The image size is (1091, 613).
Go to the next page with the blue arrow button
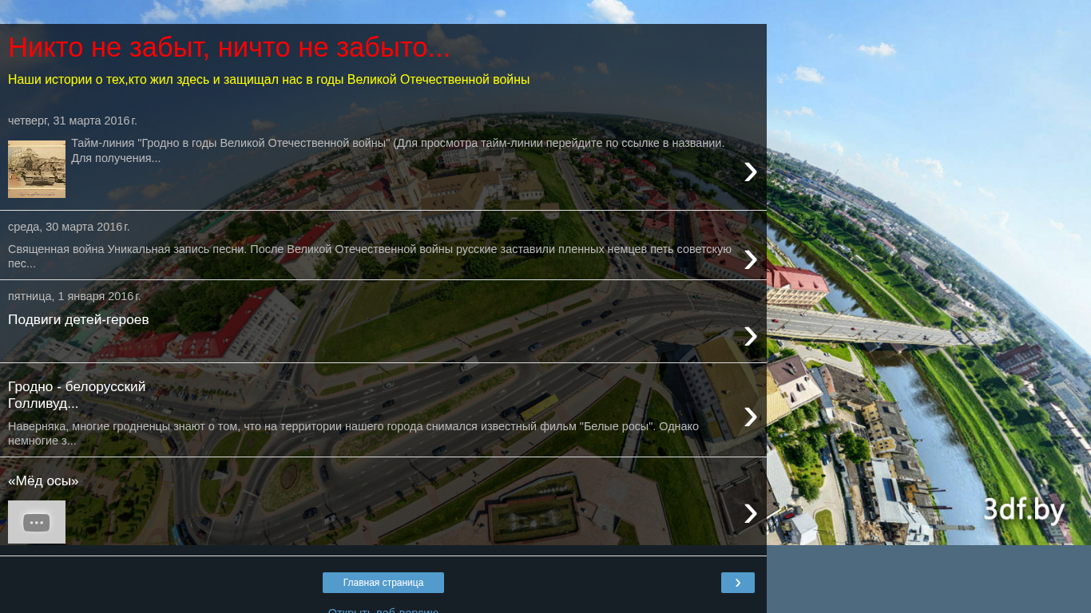[x=738, y=583]
